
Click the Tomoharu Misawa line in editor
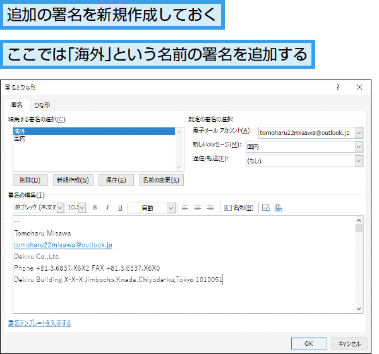42,233
